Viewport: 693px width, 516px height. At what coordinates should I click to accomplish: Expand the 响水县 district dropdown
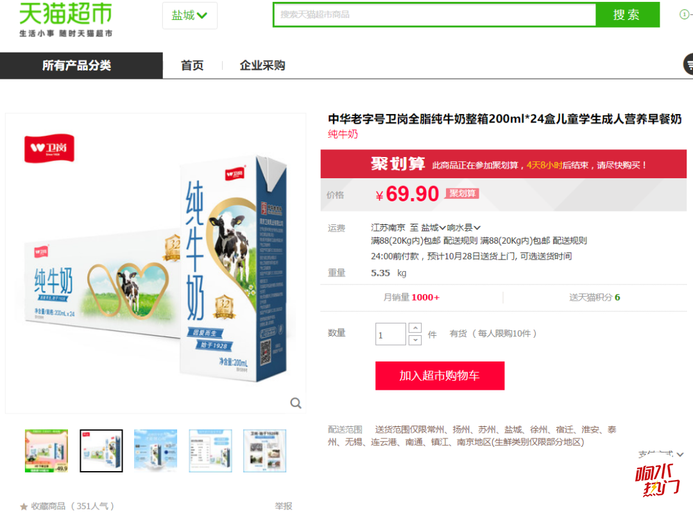coord(464,228)
